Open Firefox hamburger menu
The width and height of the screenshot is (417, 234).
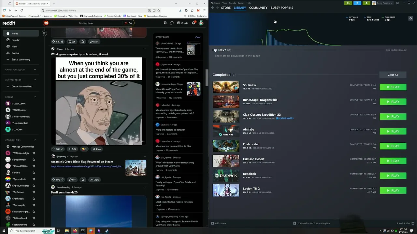204,10
